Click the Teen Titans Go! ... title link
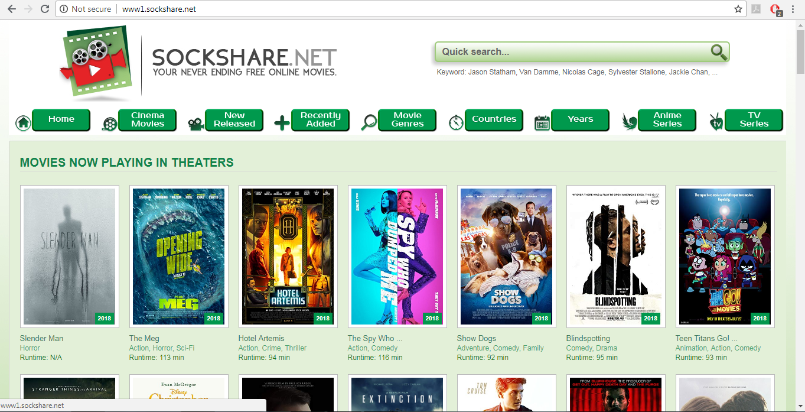This screenshot has width=805, height=412. 706,338
